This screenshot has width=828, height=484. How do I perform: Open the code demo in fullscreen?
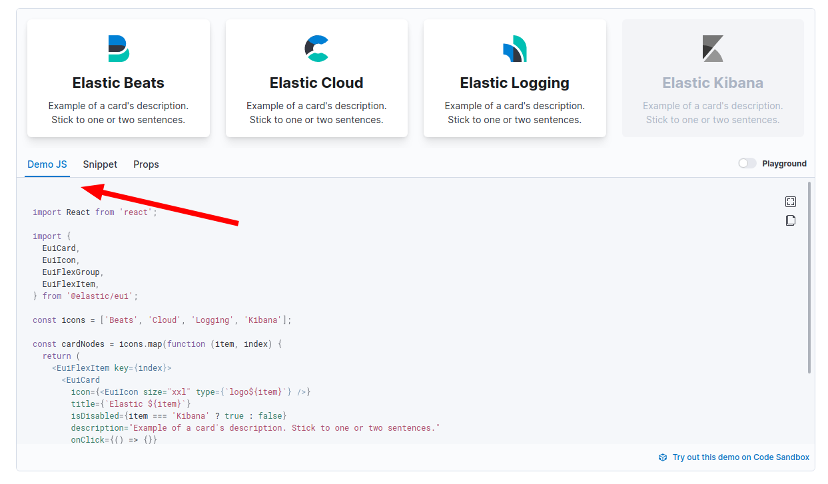pyautogui.click(x=790, y=201)
